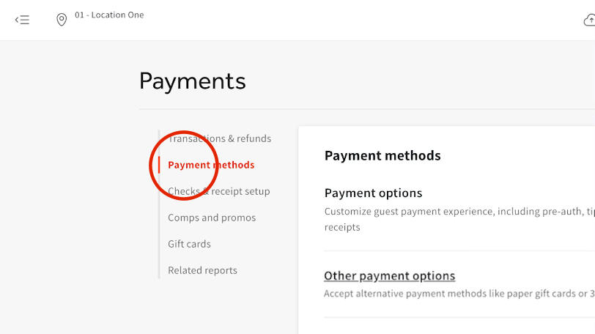Image resolution: width=595 pixels, height=334 pixels.
Task: Click the large Payments page title
Action: (x=192, y=81)
